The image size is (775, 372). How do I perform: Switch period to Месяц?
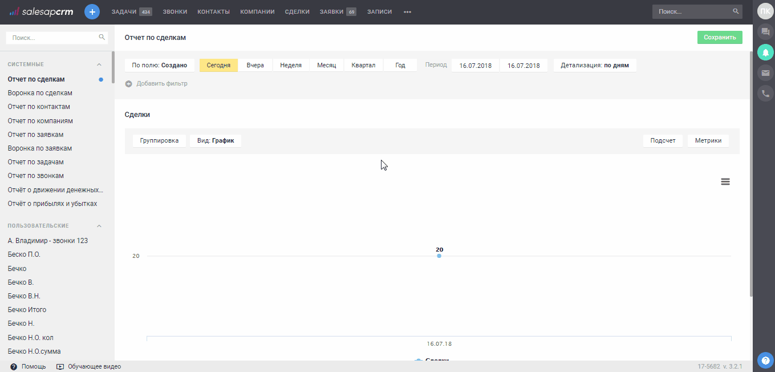pos(327,65)
